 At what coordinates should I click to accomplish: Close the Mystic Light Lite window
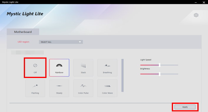204,2
